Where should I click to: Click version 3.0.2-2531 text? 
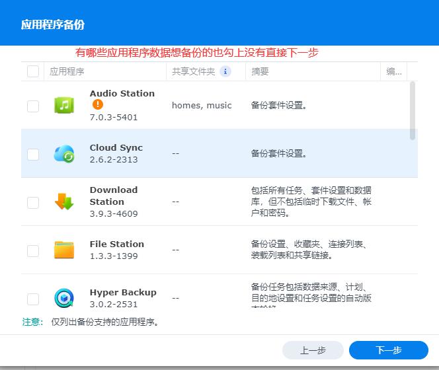pyautogui.click(x=114, y=304)
